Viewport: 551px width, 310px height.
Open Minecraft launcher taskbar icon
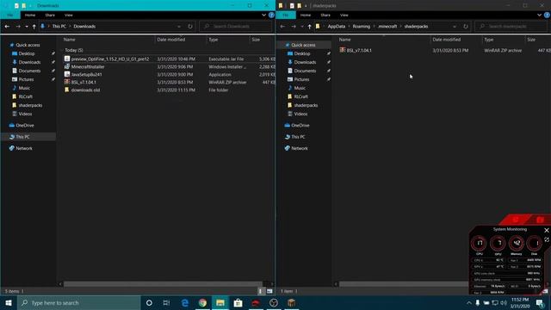point(291,302)
